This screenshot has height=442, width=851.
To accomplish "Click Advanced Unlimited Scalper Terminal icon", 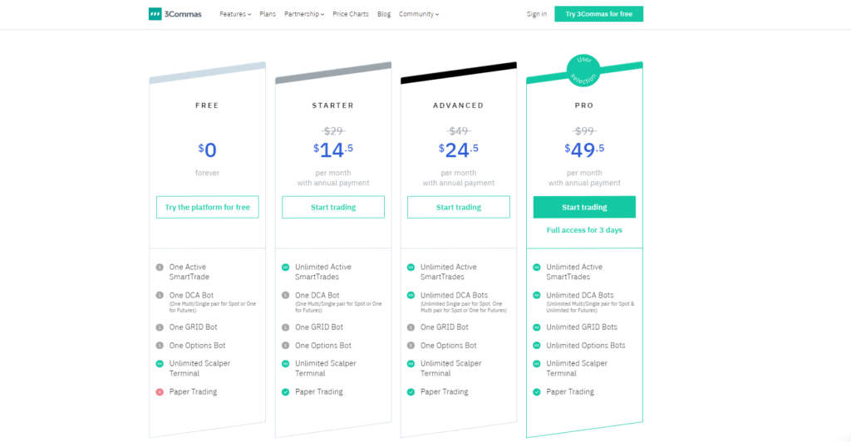I will [411, 364].
